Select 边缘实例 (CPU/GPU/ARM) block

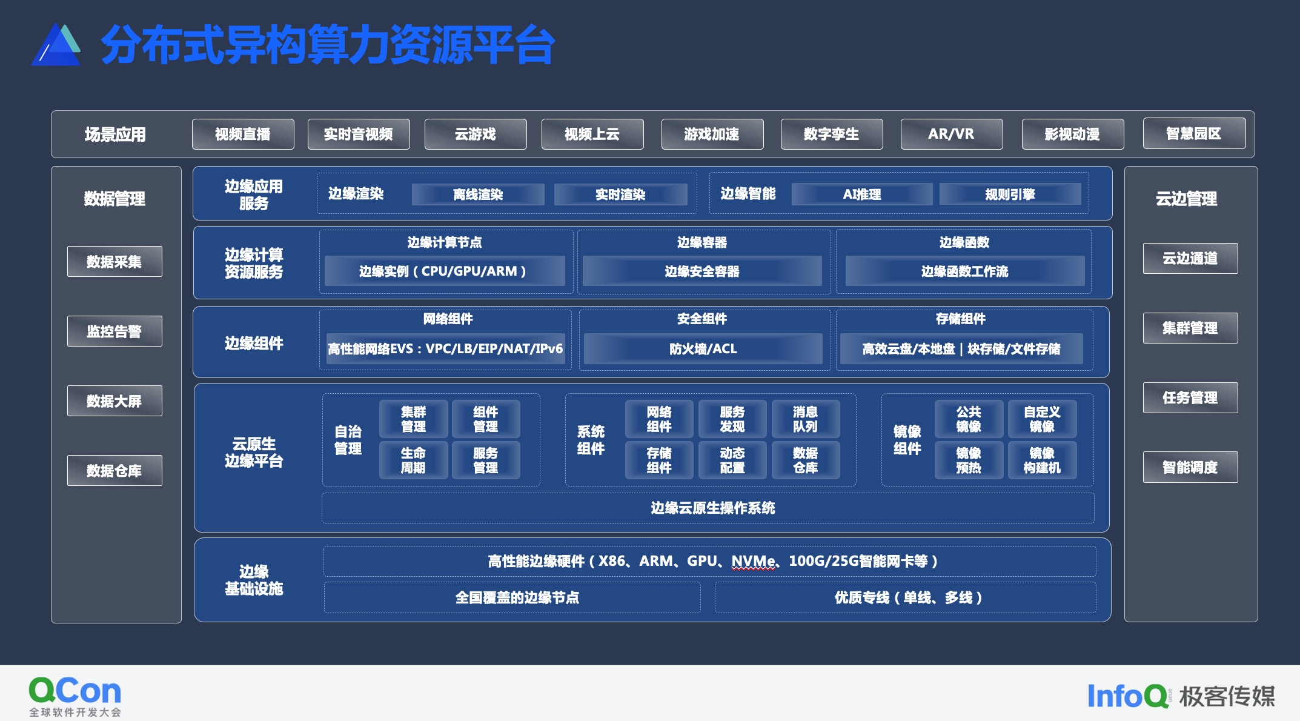[444, 271]
